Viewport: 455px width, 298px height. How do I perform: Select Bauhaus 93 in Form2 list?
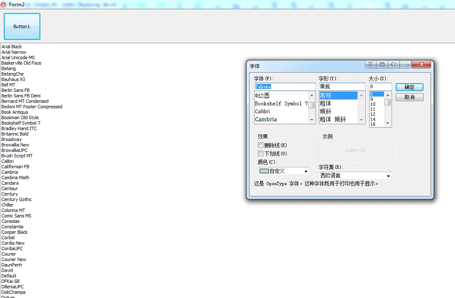click(x=13, y=79)
